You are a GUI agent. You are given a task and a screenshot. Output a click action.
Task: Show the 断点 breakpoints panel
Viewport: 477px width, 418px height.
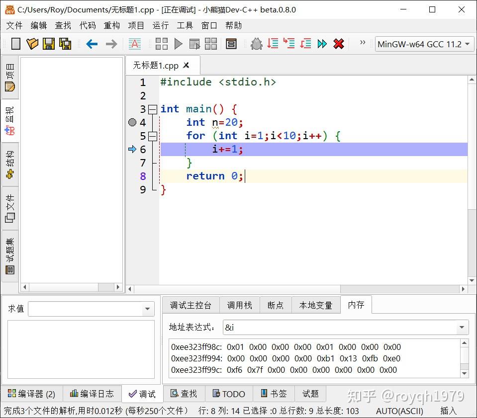(x=276, y=305)
